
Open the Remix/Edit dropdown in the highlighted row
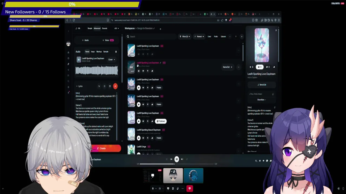tap(227, 67)
